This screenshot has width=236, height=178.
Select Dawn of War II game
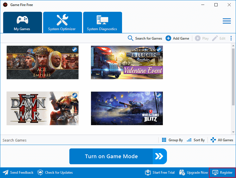coord(43,108)
